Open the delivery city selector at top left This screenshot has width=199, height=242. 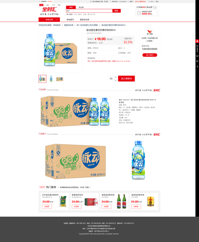(x=47, y=1)
